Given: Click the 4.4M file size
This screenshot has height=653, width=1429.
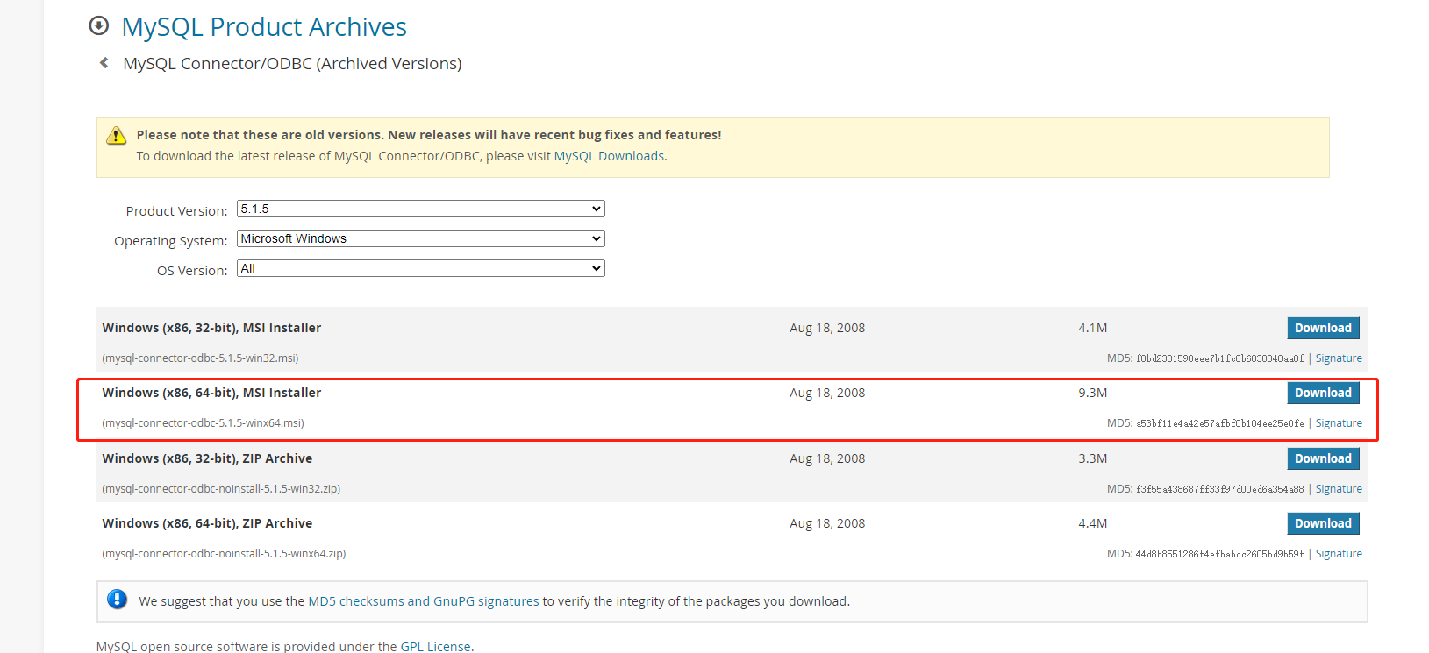Looking at the screenshot, I should click(1092, 523).
